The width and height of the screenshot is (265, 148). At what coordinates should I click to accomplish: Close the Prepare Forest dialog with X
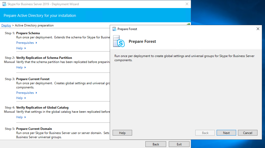click(258, 29)
